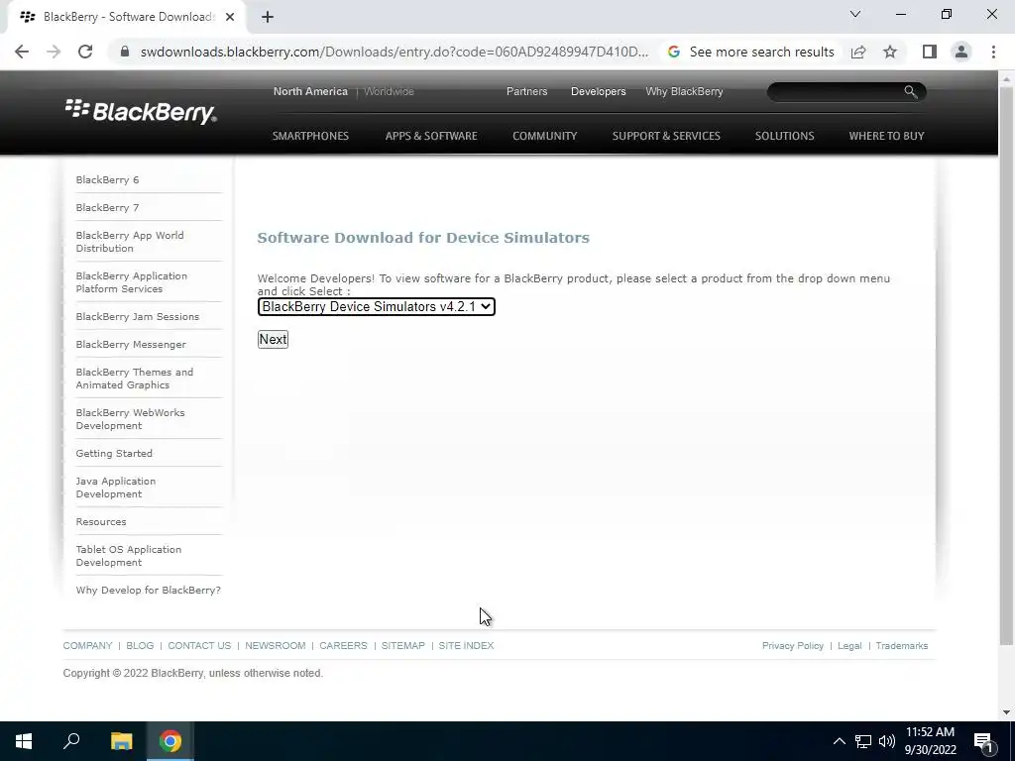Open BlackBerry 6 sidebar link
Viewport: 1015px width, 761px height.
(107, 180)
